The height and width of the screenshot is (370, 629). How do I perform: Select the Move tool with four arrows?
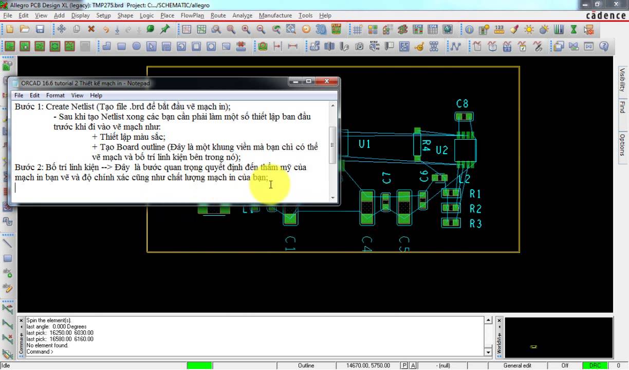click(x=61, y=29)
